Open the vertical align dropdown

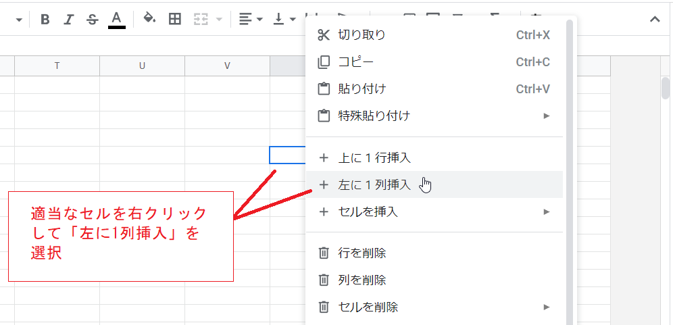[284, 20]
